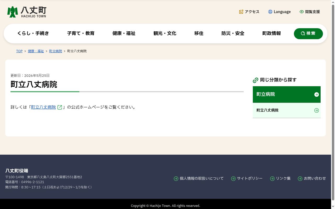Image resolution: width=335 pixels, height=209 pixels.
Task: Click the chain link icon beside 同じ分類から探す
Action: click(255, 80)
